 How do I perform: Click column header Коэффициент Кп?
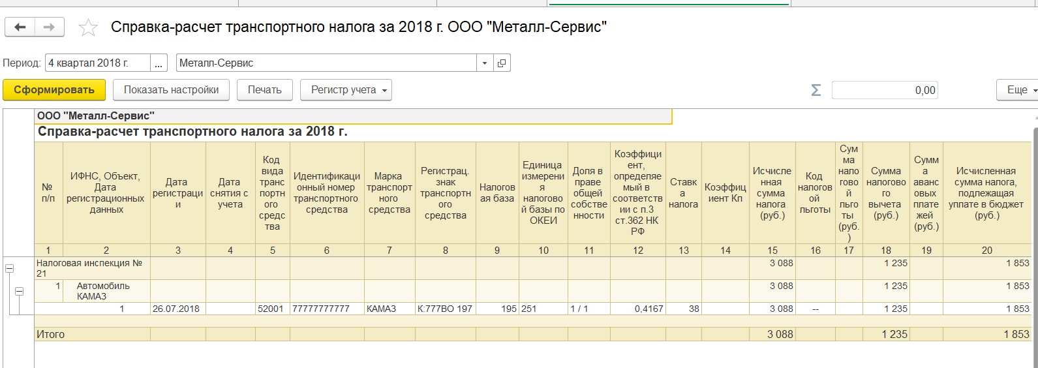[725, 193]
